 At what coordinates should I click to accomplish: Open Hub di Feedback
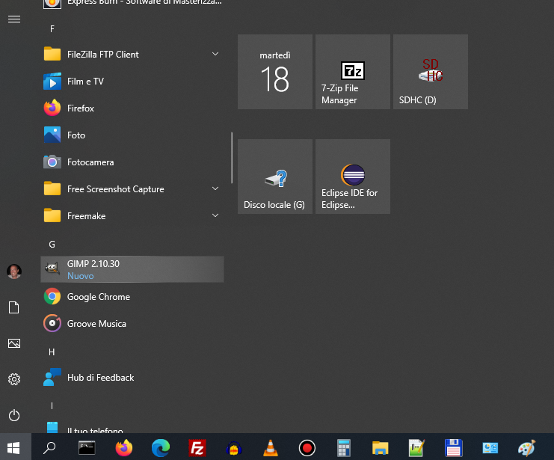tap(132, 378)
